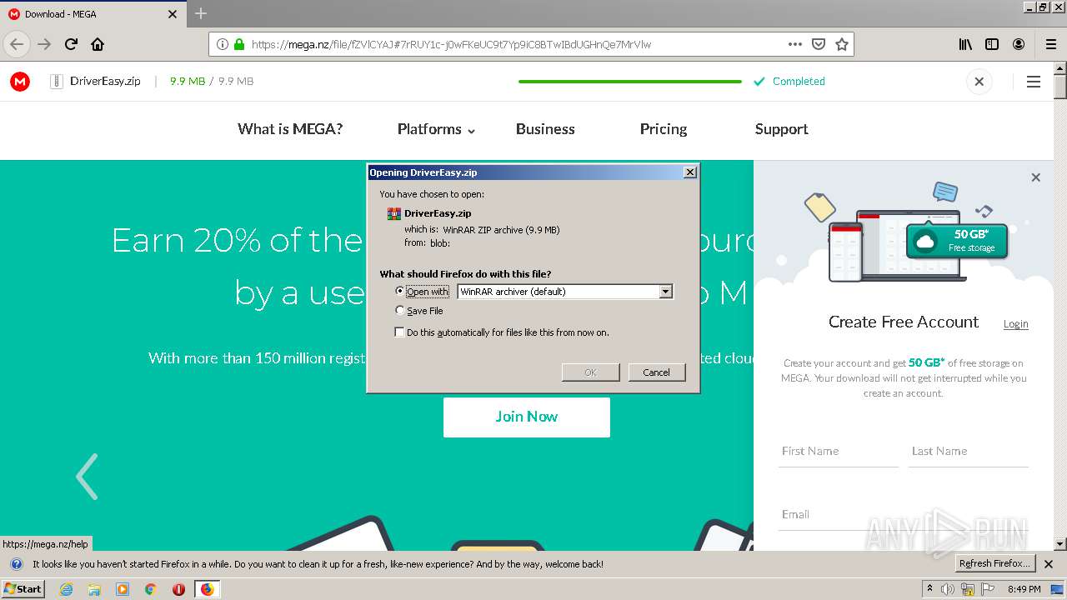This screenshot has width=1067, height=600.
Task: Cancel the Opening DriverEasy.zip dialog
Action: pos(656,372)
